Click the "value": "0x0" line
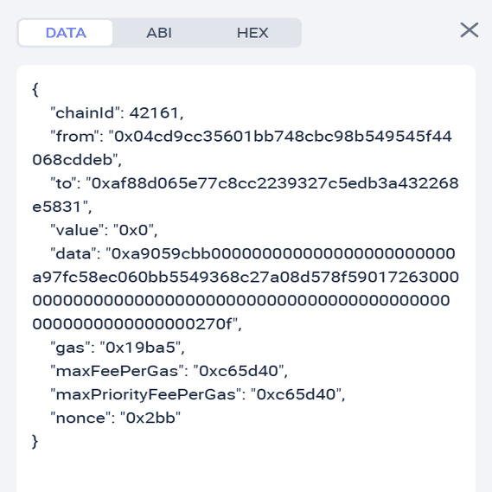Image resolution: width=492 pixels, height=492 pixels. pos(104,230)
